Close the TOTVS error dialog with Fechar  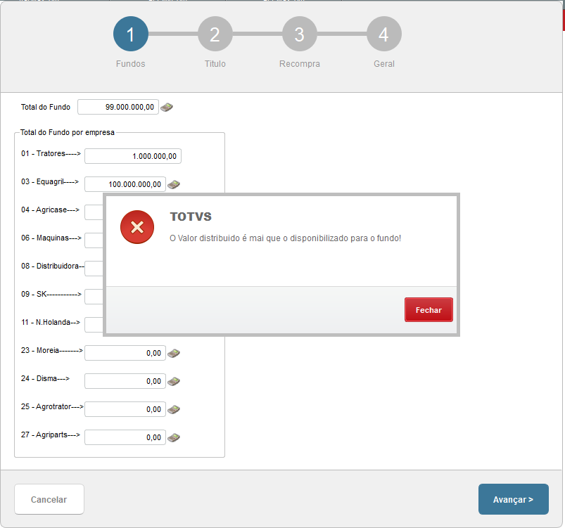pyautogui.click(x=428, y=310)
